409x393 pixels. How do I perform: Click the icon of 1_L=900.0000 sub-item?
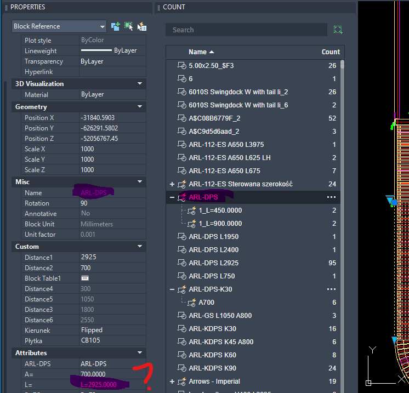click(x=192, y=224)
